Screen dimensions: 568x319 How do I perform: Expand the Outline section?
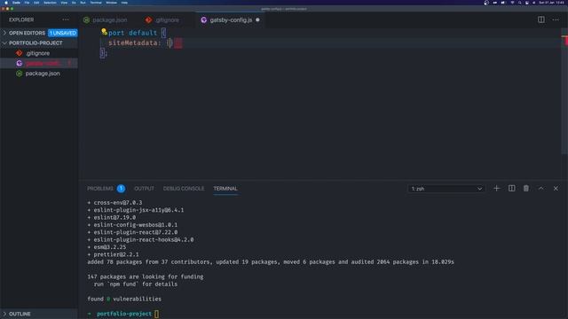[x=39, y=314]
